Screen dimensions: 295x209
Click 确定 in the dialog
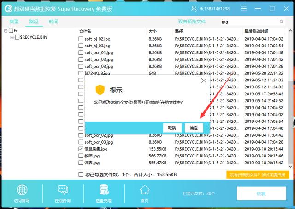point(194,128)
